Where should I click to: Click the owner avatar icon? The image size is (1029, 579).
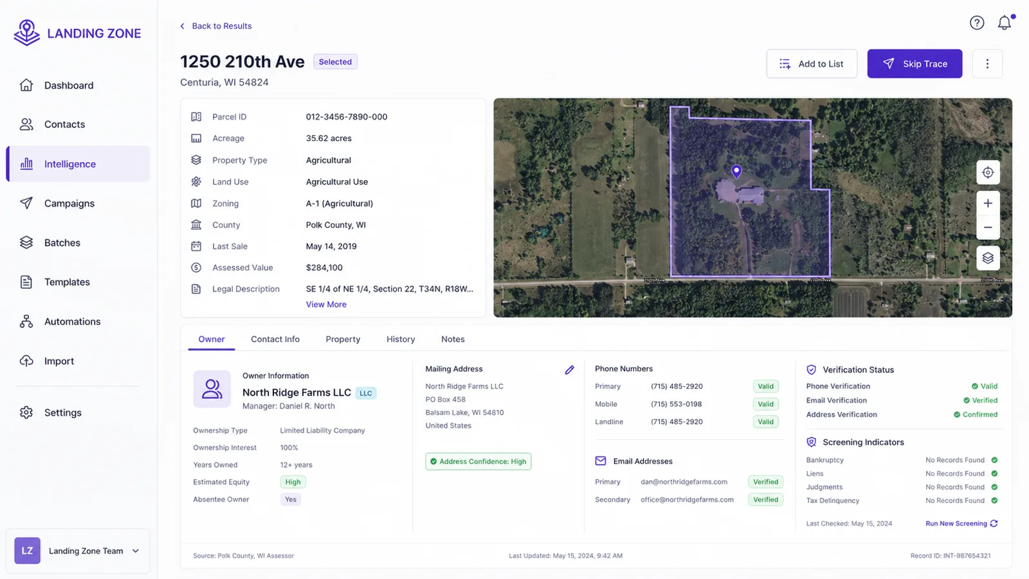[x=212, y=389]
